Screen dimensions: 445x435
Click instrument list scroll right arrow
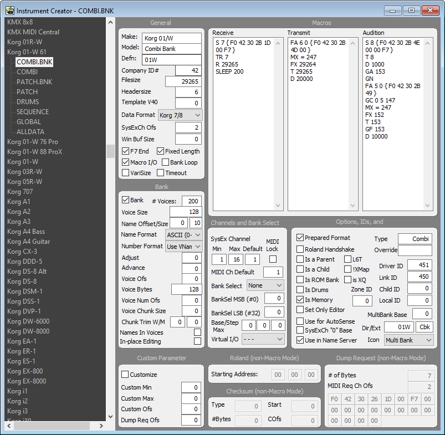[x=101, y=426]
